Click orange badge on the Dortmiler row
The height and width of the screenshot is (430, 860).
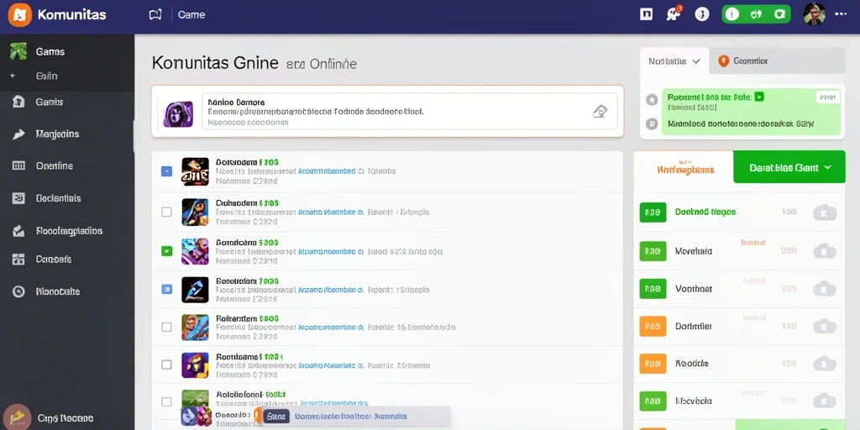pos(653,326)
